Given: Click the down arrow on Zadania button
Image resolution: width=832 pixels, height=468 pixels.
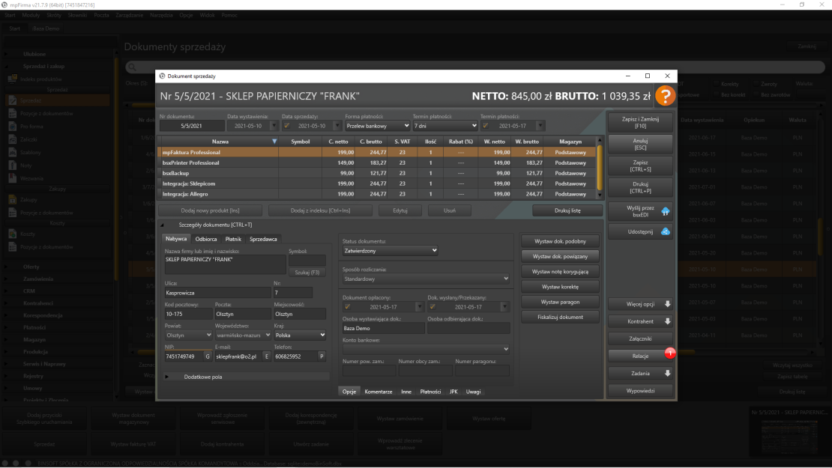Looking at the screenshot, I should pos(668,373).
